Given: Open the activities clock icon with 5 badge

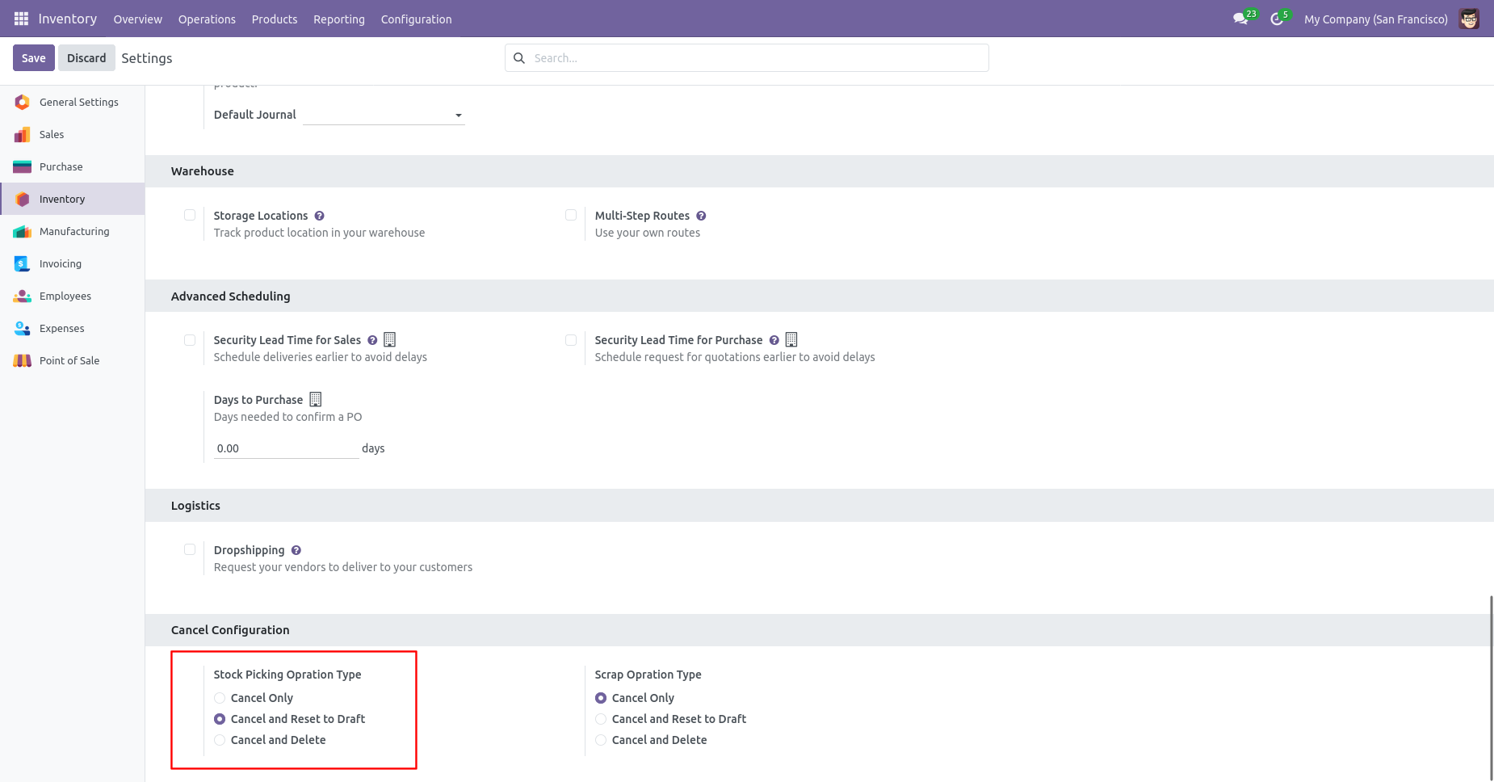Looking at the screenshot, I should [x=1279, y=18].
